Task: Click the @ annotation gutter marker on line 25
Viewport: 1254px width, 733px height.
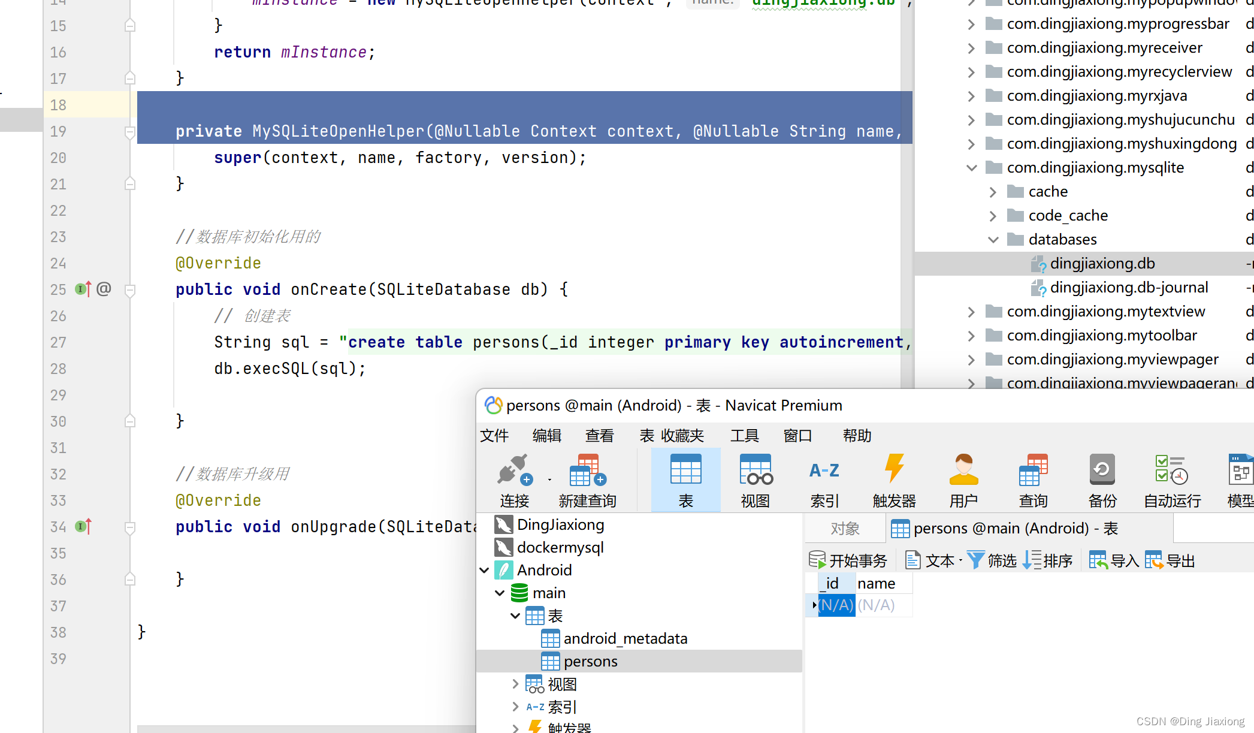Action: 104,289
